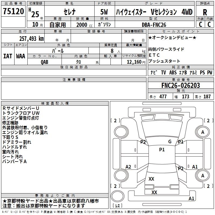Click the exterior grade C under 外装
Screen dimensions: 215x215
point(200,24)
